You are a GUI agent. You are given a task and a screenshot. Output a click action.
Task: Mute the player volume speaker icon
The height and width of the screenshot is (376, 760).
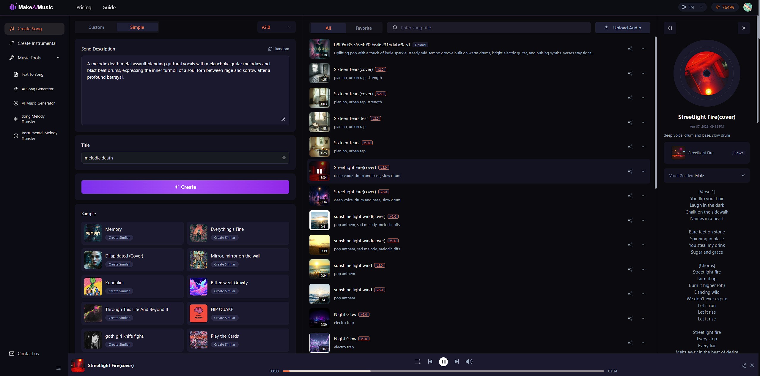469,361
